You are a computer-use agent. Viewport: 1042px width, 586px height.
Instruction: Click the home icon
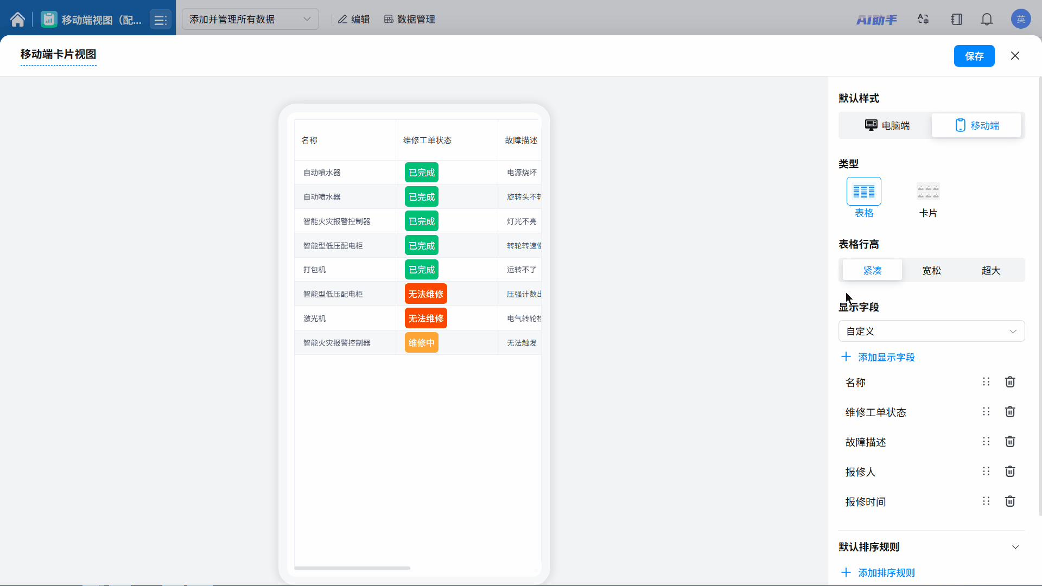[17, 20]
